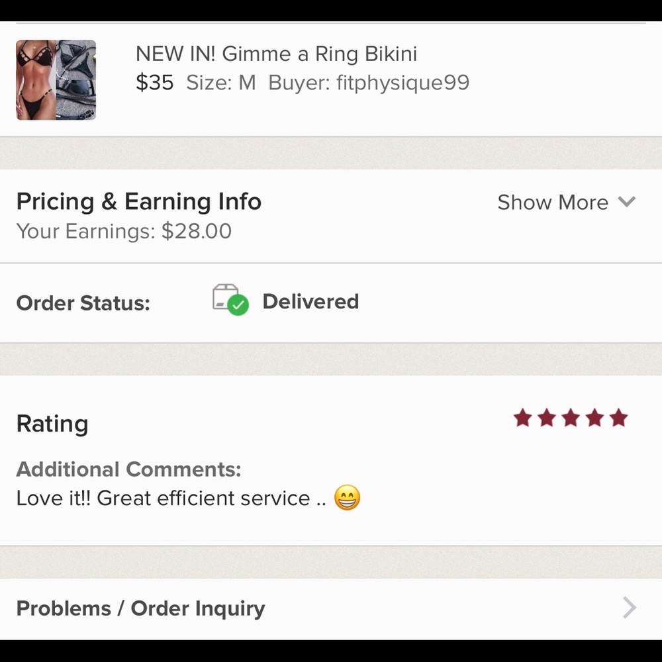The height and width of the screenshot is (662, 662).
Task: Click the 'Love it!!' comment text
Action: (54, 498)
